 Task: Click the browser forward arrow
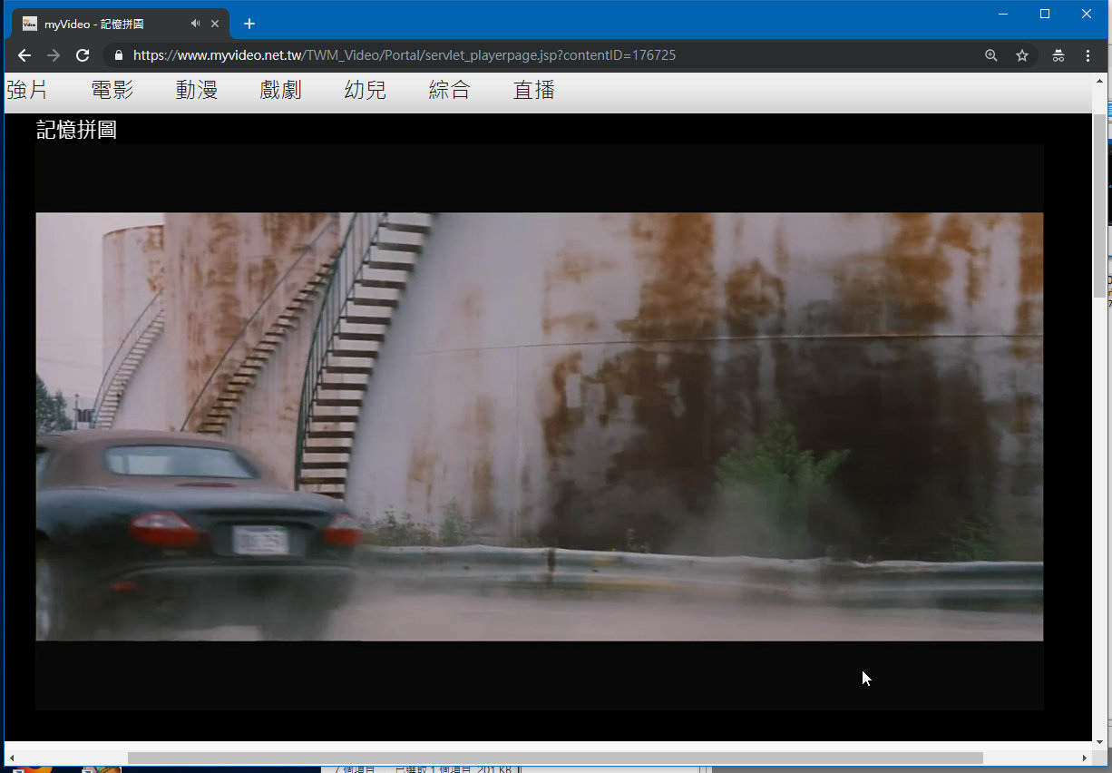pos(54,55)
